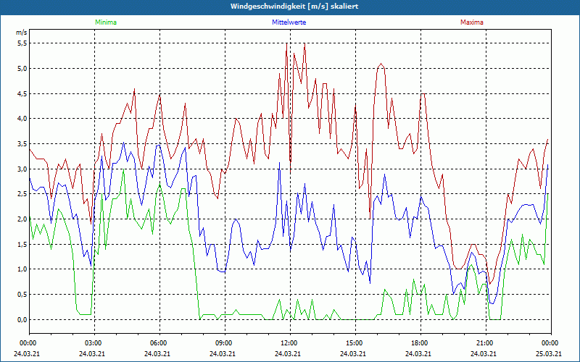Select the Mittelwerte legend label

289,22
